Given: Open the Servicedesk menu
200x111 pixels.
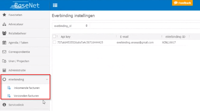Looking at the screenshot, I should (25, 105).
